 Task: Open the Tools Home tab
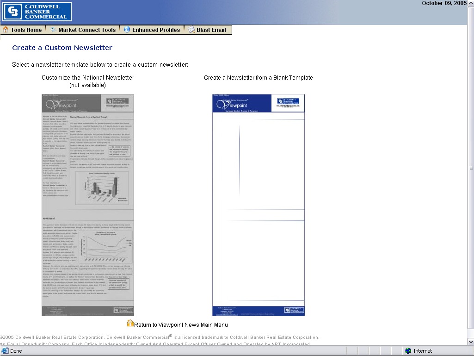(26, 30)
